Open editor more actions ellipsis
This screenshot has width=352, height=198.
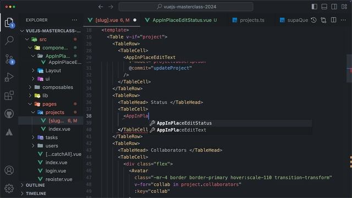click(x=343, y=20)
